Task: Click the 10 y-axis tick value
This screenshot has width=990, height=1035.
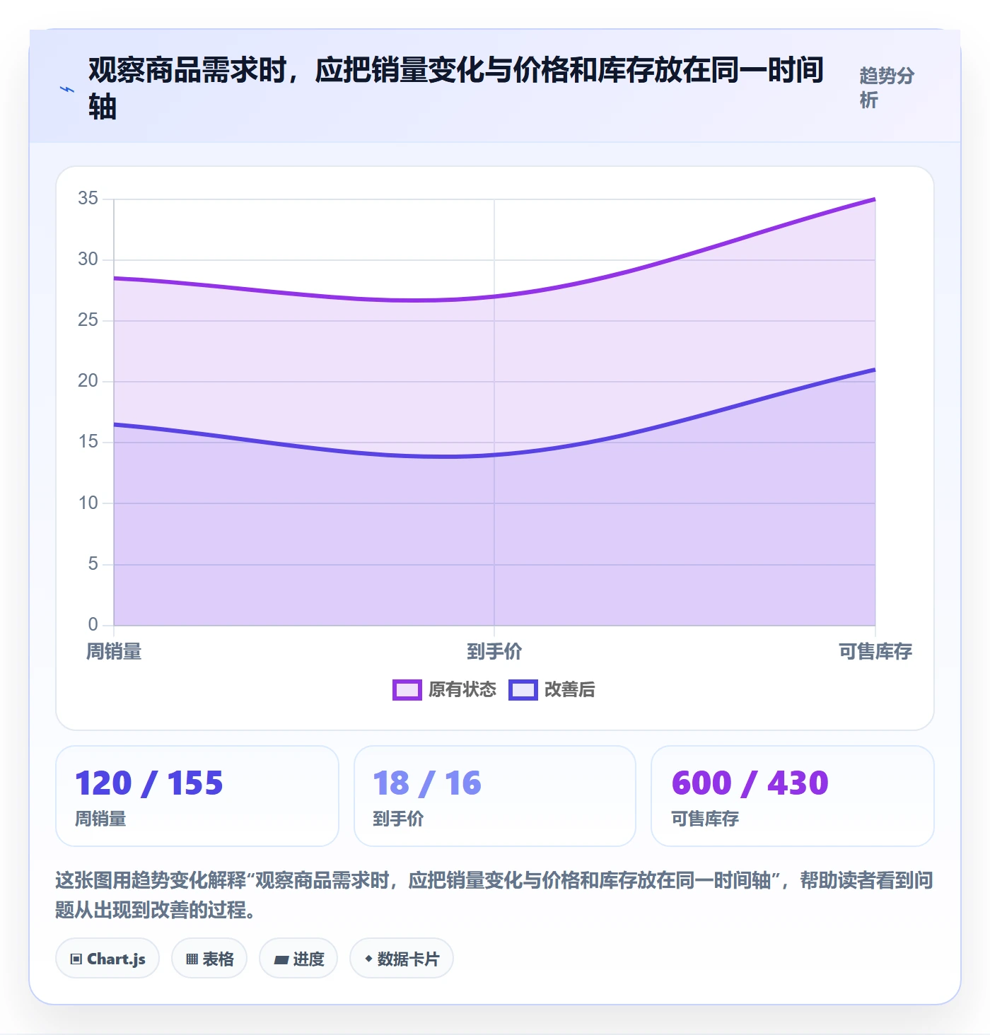Action: [x=88, y=503]
